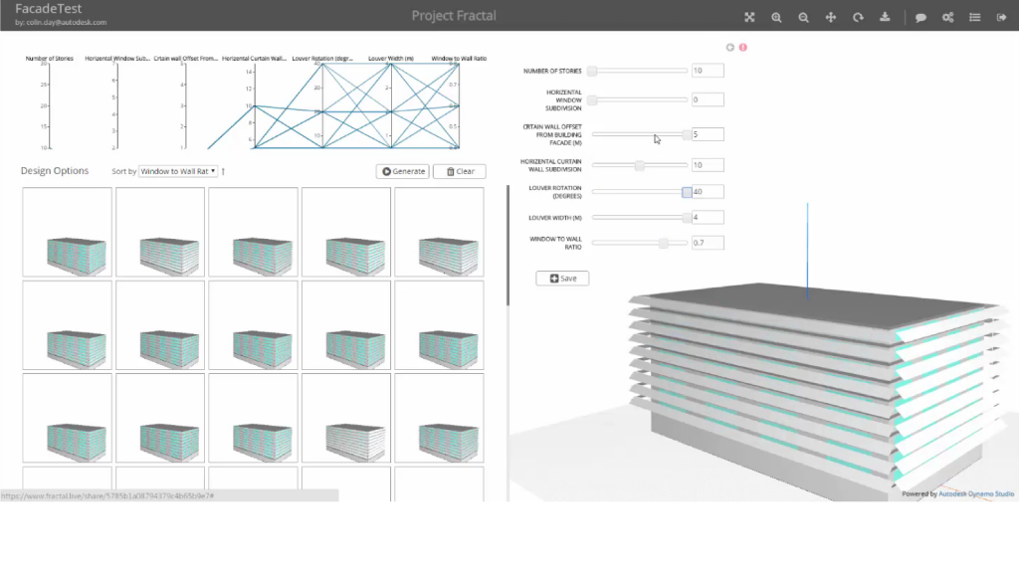Open the comments speech bubble icon
The height and width of the screenshot is (573, 1019).
click(921, 17)
